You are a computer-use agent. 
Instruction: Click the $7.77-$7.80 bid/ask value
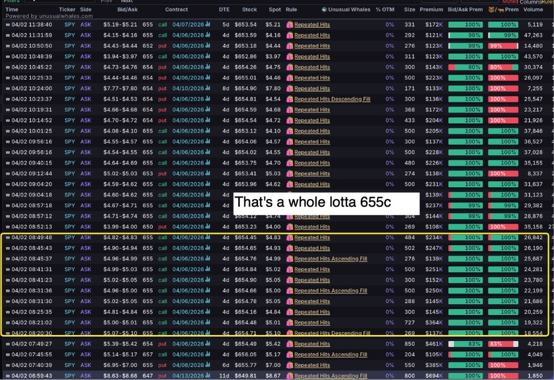120,88
